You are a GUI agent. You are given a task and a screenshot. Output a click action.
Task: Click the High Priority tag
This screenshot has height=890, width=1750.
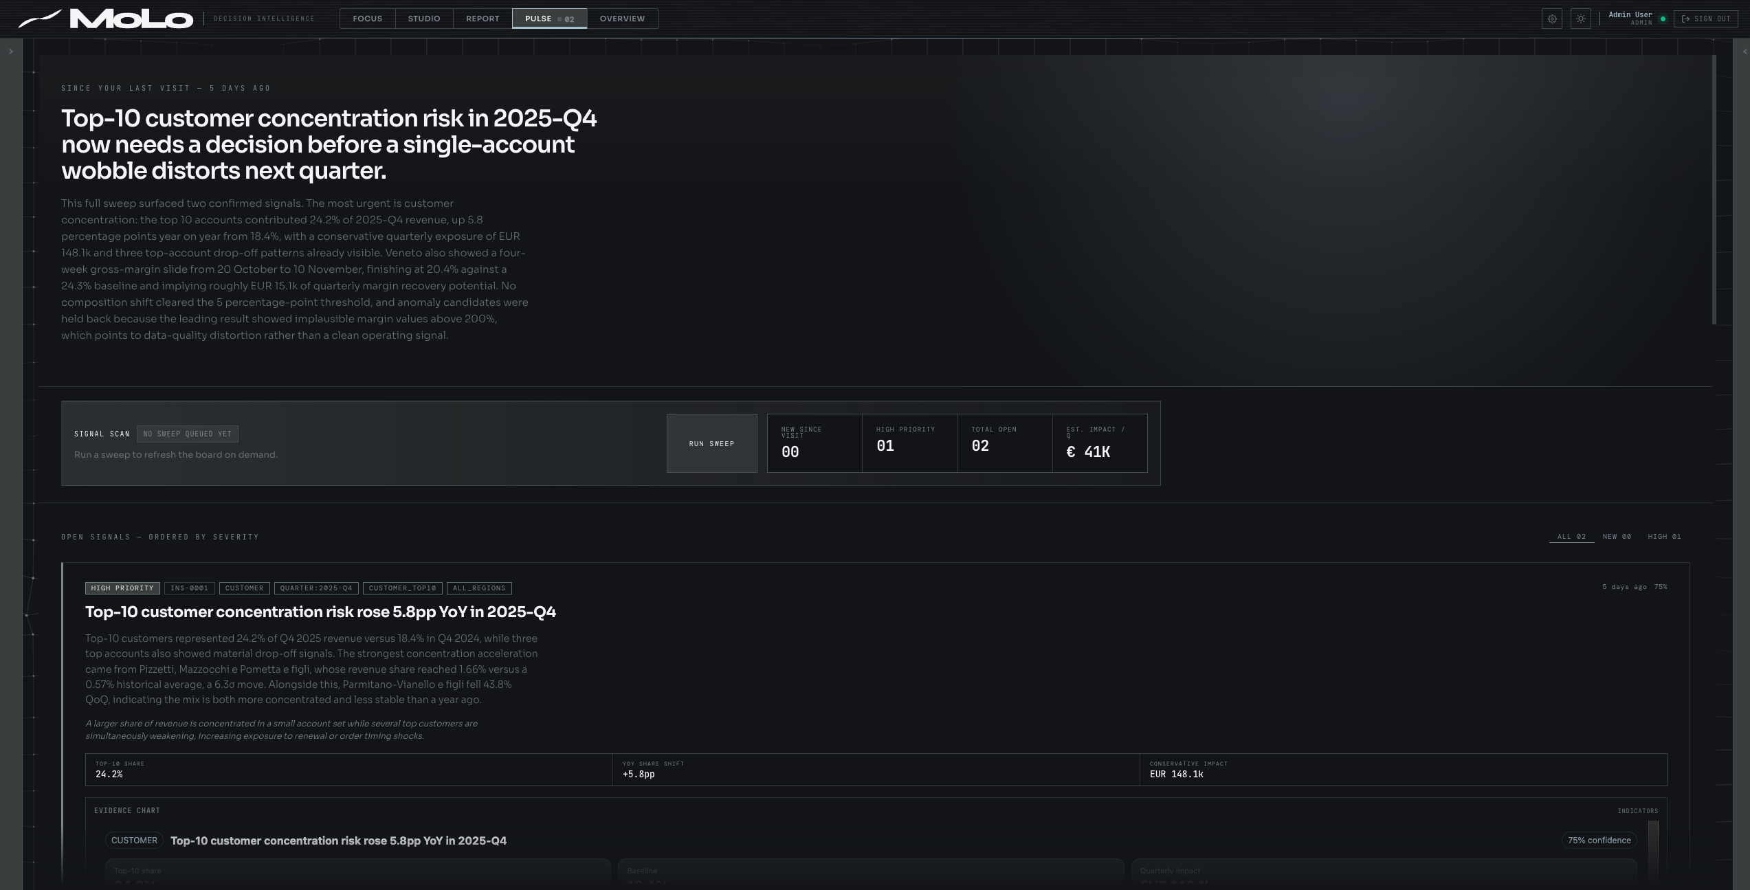point(122,588)
